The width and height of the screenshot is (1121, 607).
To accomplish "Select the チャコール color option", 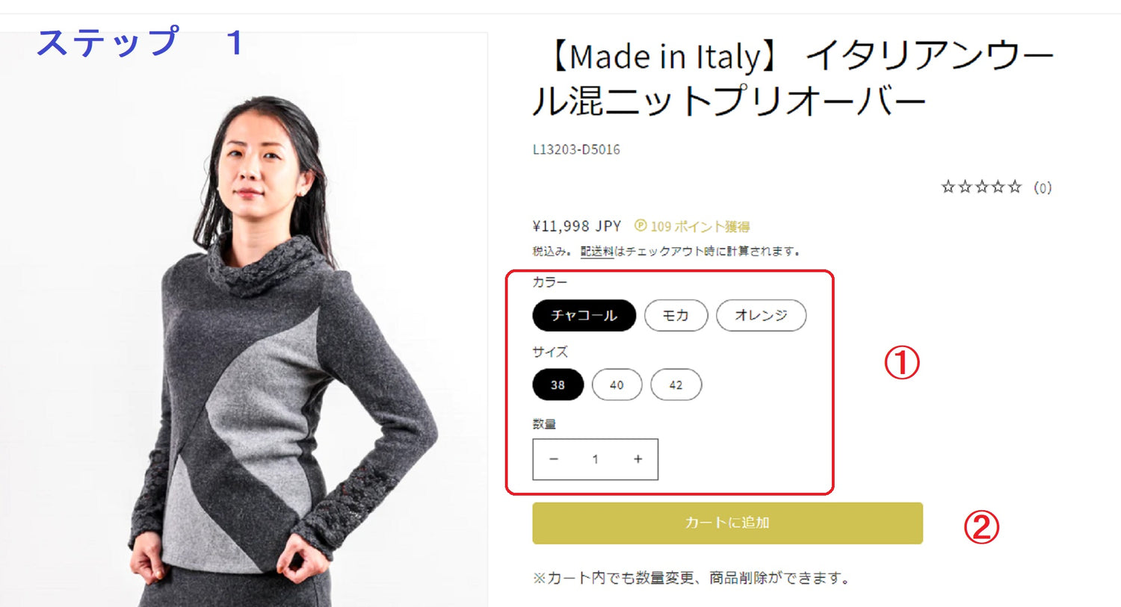I will point(584,315).
